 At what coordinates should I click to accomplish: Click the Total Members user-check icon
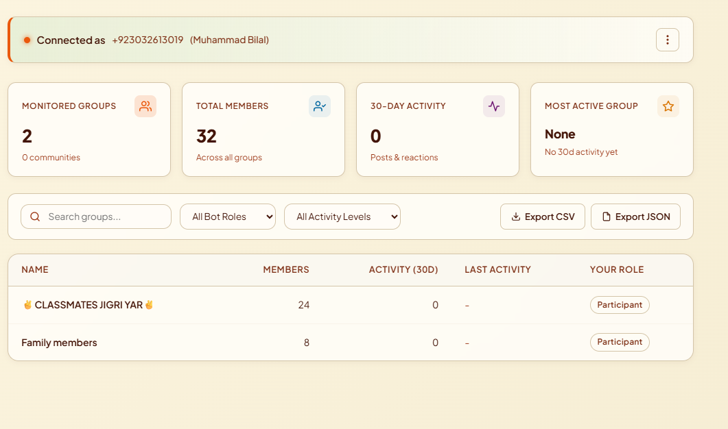(x=320, y=106)
